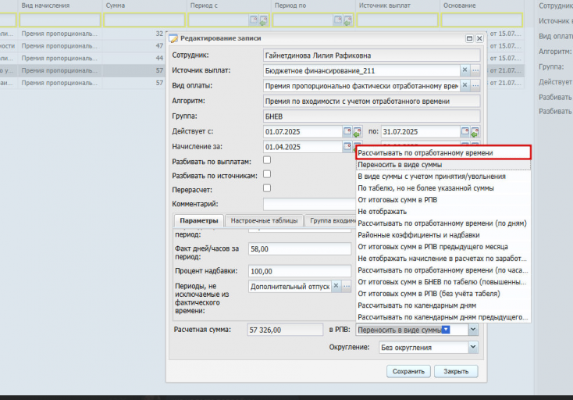
Task: Click the Основание filter input
Action: [482, 20]
